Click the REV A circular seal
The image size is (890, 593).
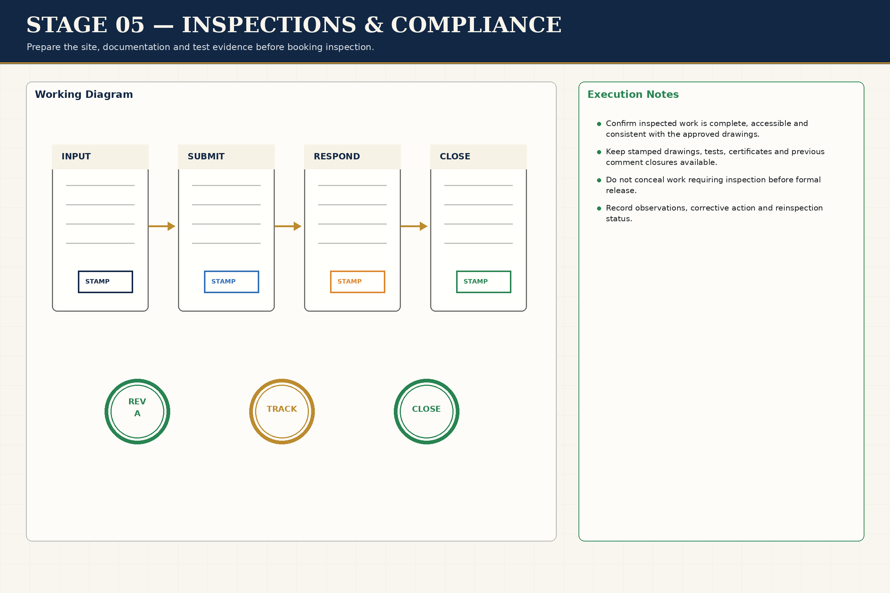(x=137, y=411)
